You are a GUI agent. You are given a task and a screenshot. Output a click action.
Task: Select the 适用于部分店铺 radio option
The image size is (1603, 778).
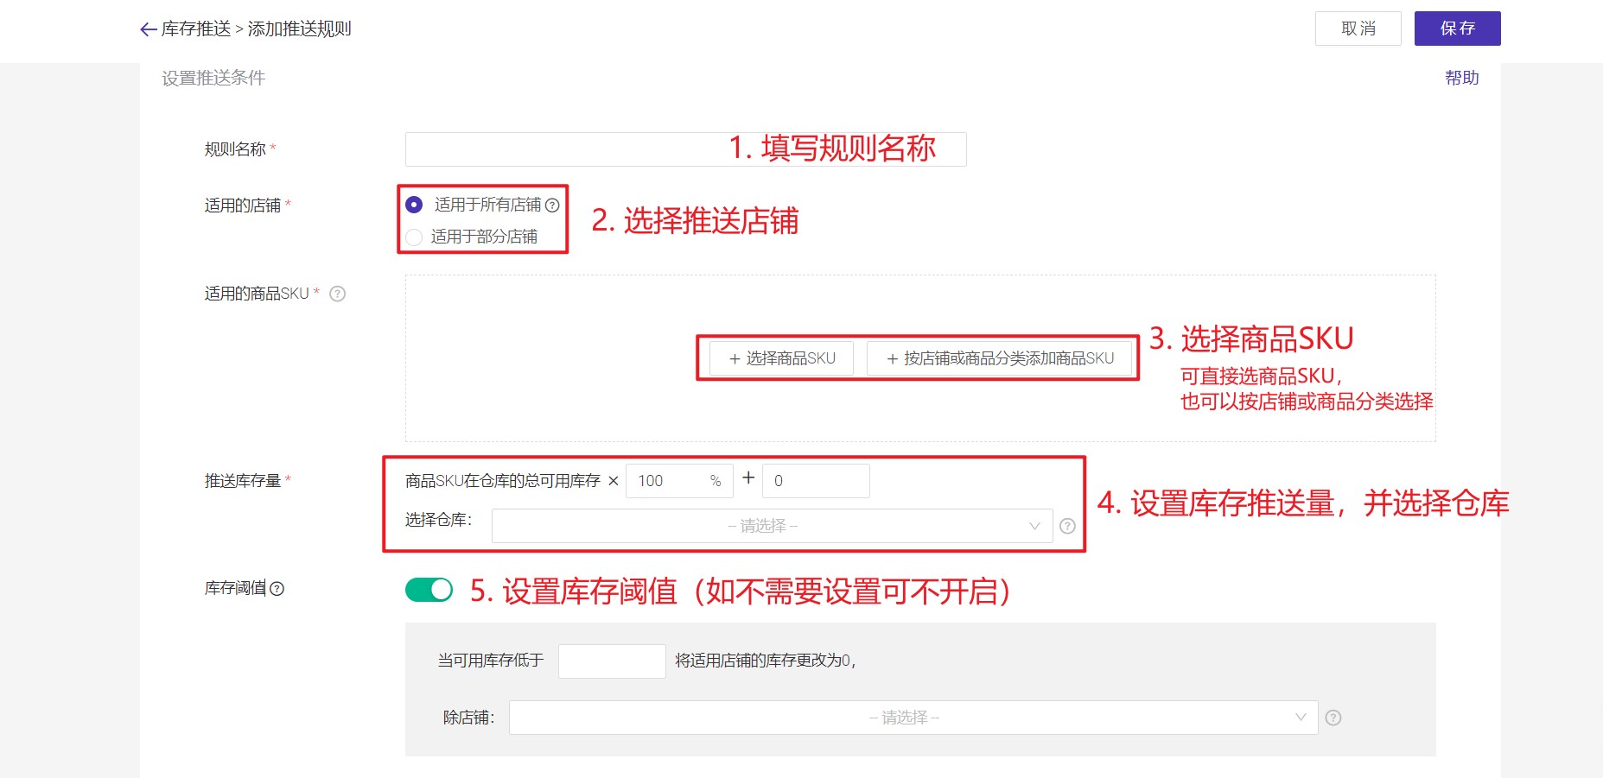pos(414,237)
